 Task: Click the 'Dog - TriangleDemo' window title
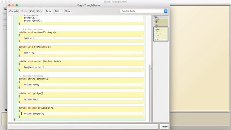click(x=88, y=5)
